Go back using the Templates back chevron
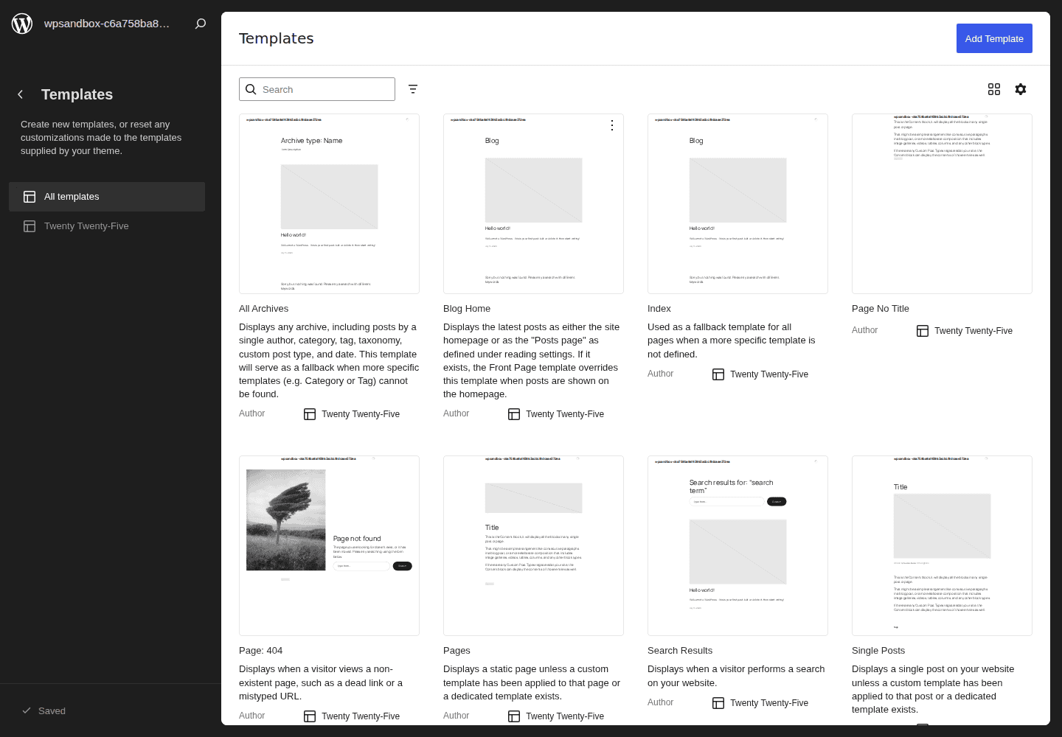1062x737 pixels. 21,94
